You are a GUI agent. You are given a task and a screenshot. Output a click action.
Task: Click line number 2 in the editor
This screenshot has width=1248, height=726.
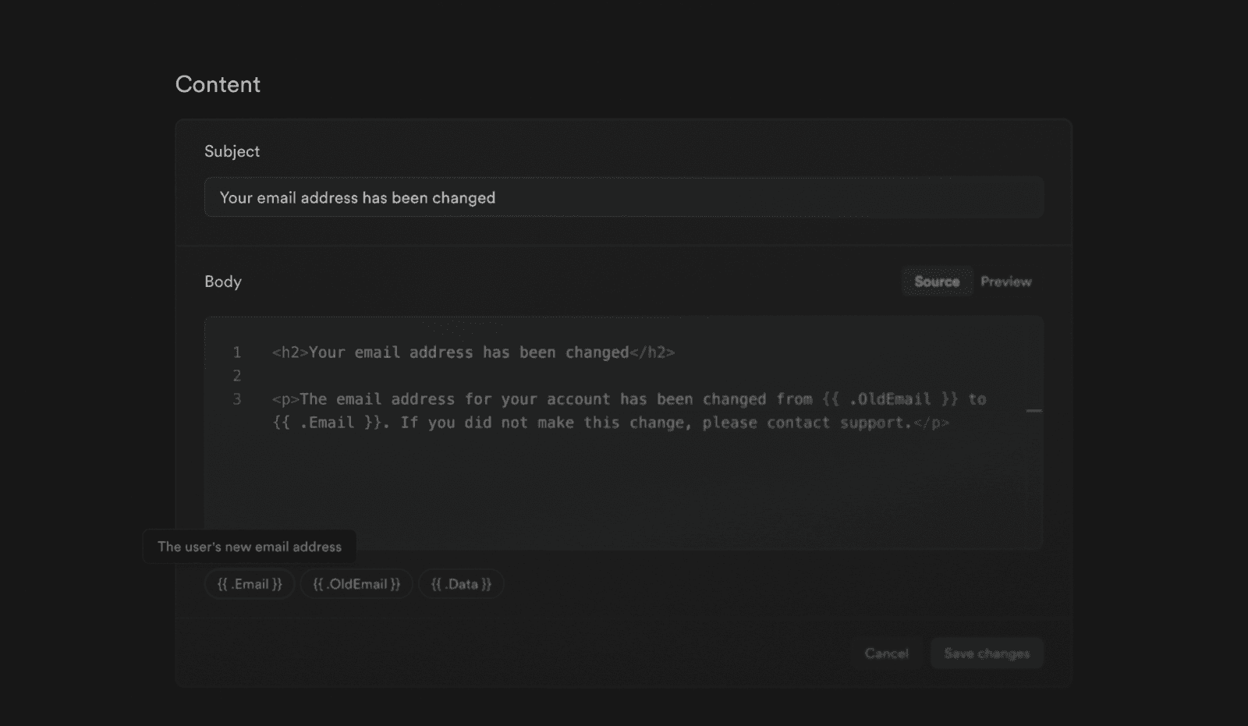tap(237, 376)
